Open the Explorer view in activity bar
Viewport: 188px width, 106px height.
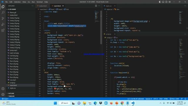[3, 6]
